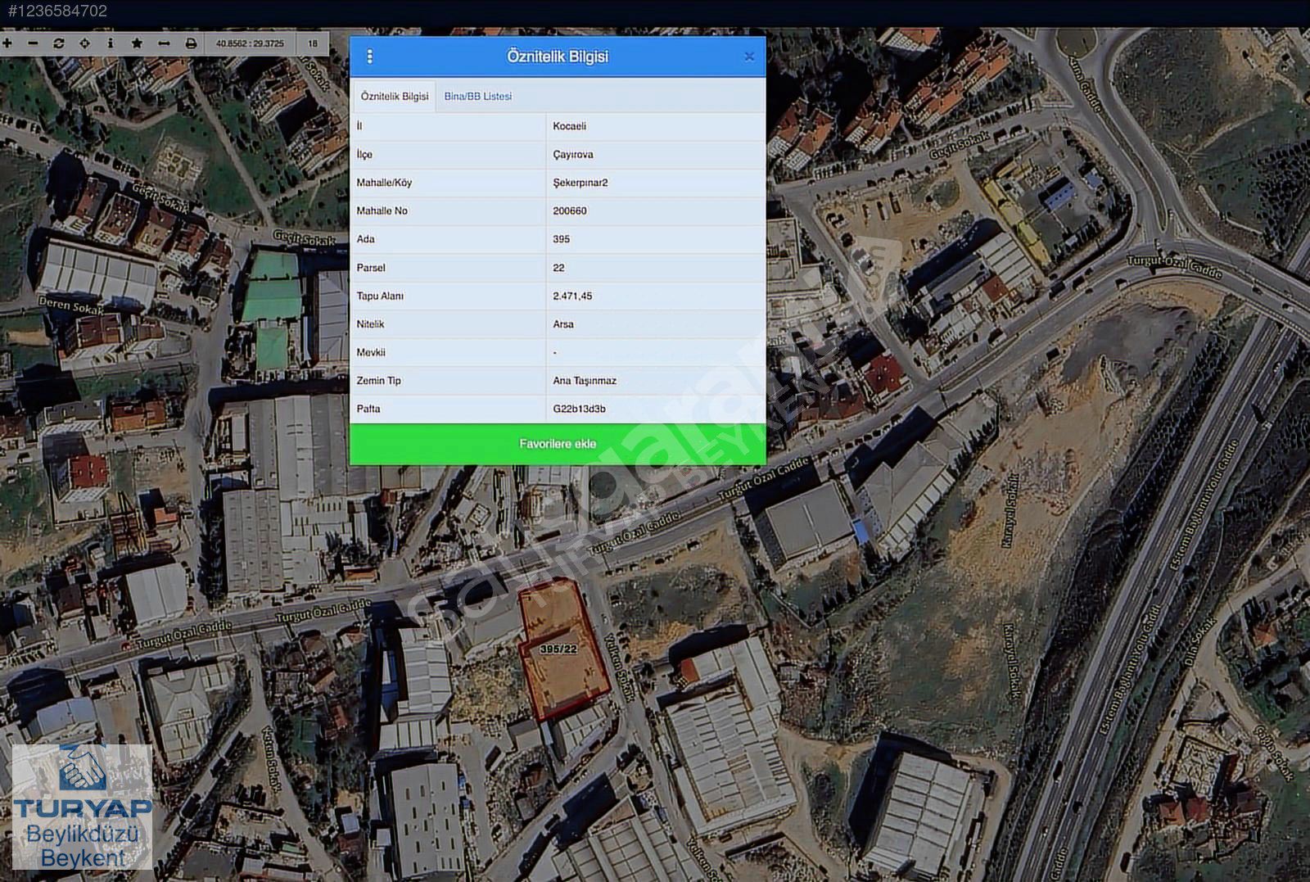This screenshot has width=1310, height=882.
Task: Click the Turyap Beylikdüzü Beykent logo
Action: 82,807
